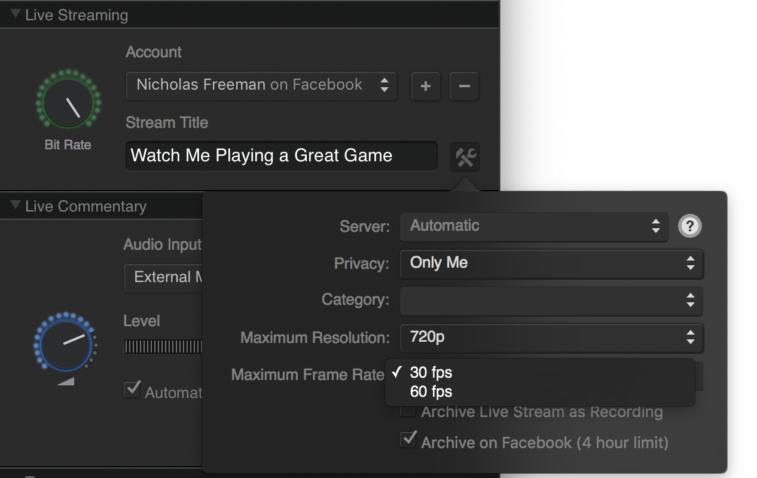
Task: Add a new streaming account with plus button
Action: click(426, 86)
